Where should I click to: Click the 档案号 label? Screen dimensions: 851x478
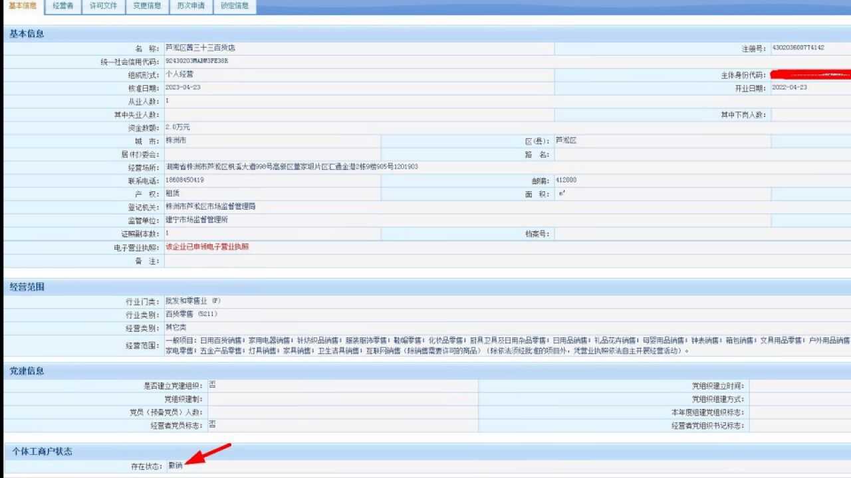click(x=537, y=234)
